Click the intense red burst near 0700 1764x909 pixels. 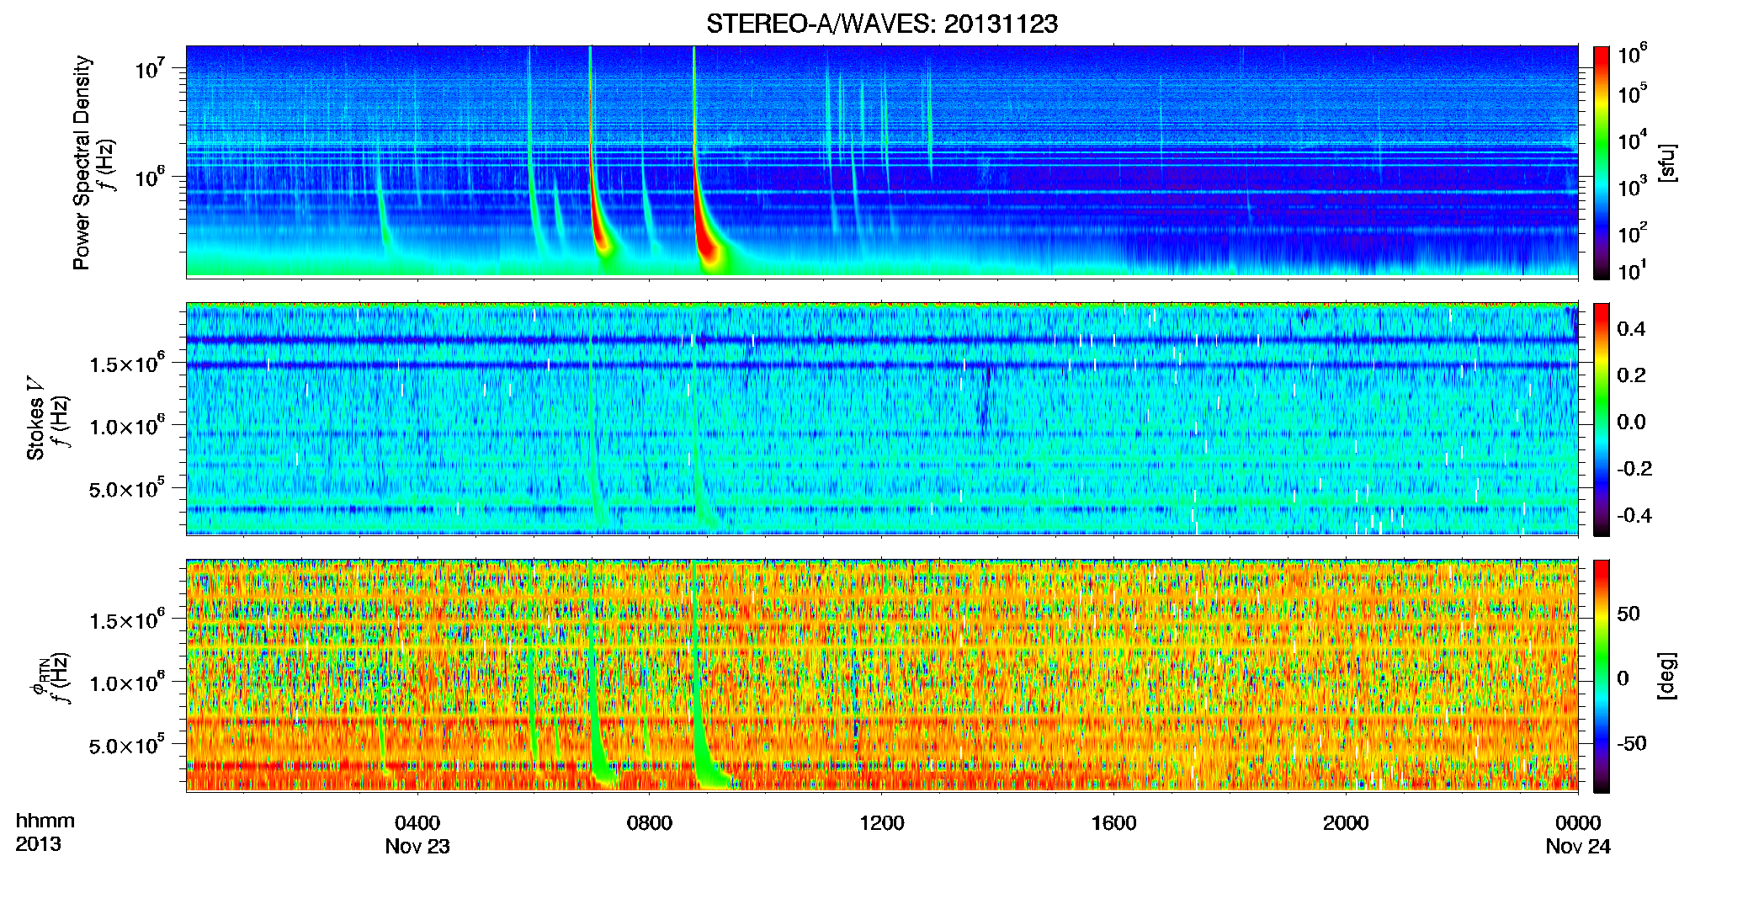point(599,223)
